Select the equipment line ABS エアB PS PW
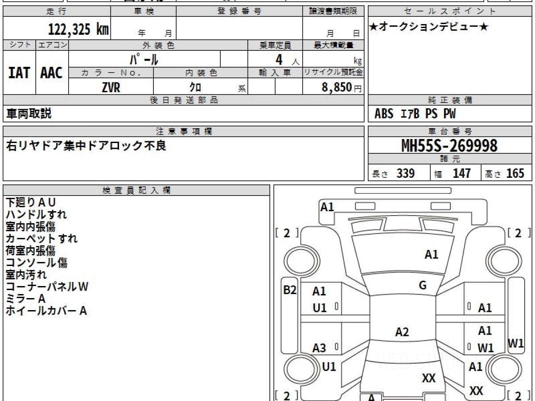Screen dimensions: 535x401 415,114
